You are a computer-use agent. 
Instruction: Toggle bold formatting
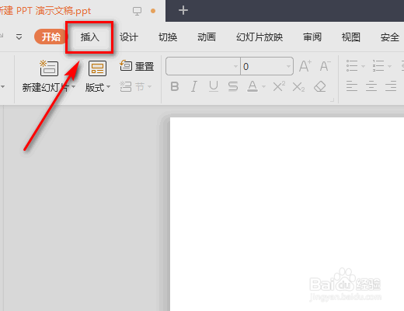click(175, 86)
